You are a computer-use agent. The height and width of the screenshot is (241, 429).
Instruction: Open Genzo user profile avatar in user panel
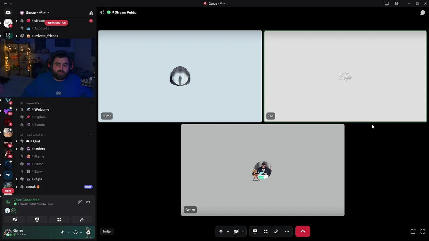(x=7, y=232)
